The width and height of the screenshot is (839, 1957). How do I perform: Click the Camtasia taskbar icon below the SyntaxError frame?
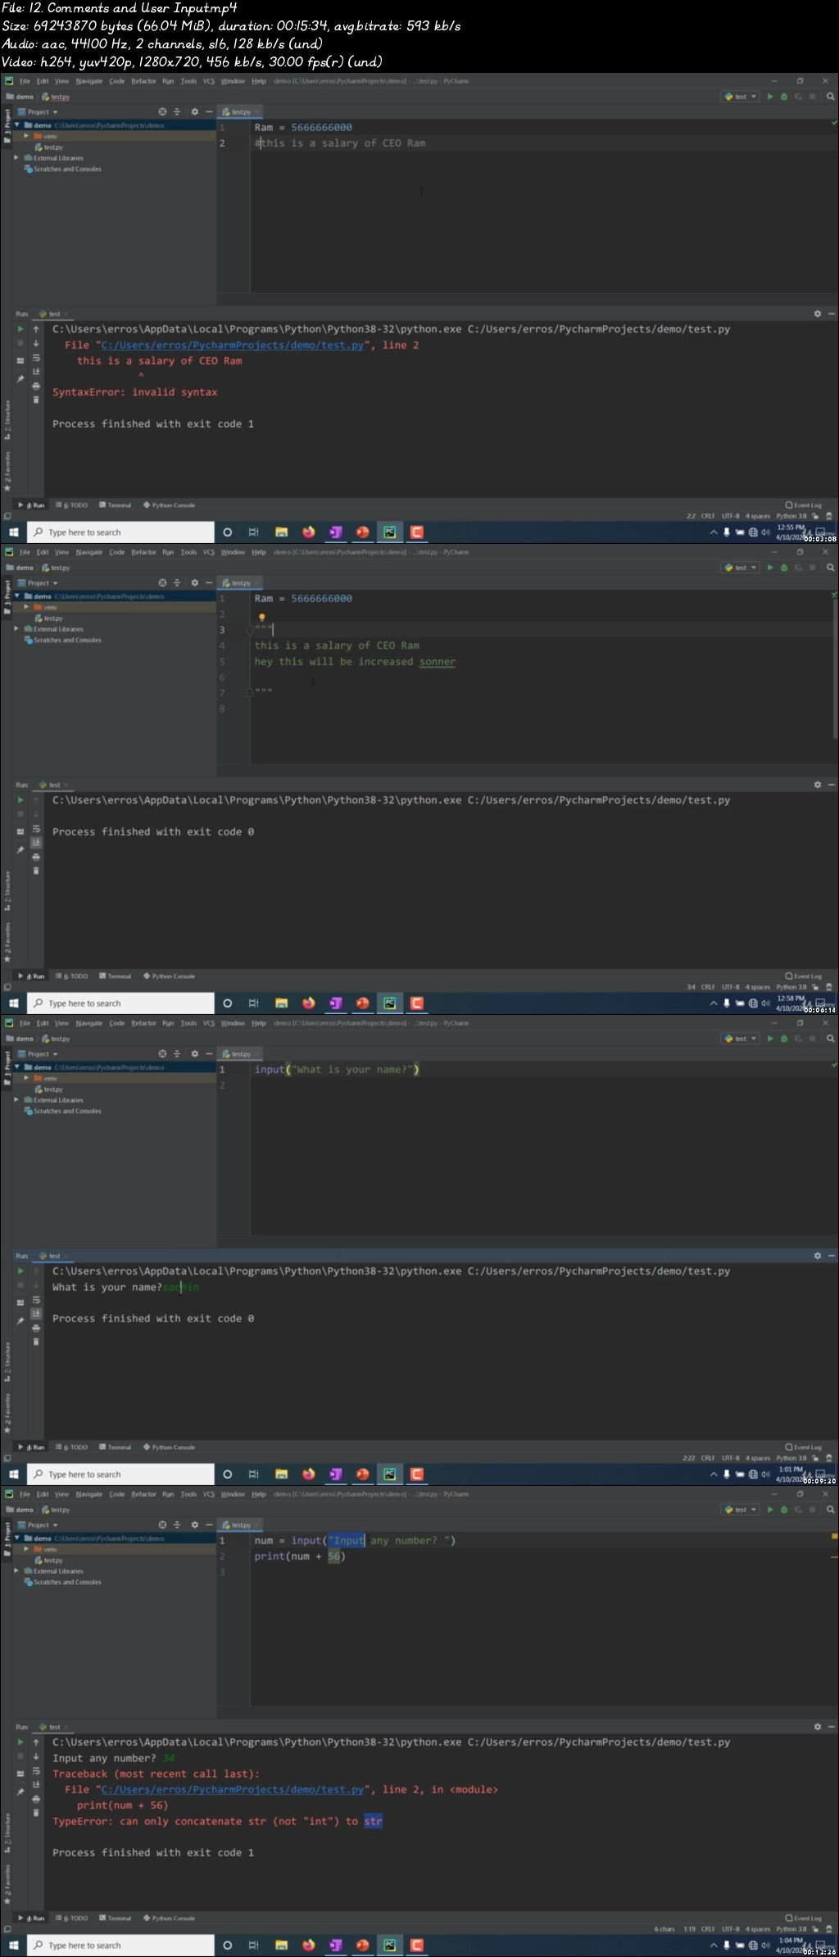(417, 532)
